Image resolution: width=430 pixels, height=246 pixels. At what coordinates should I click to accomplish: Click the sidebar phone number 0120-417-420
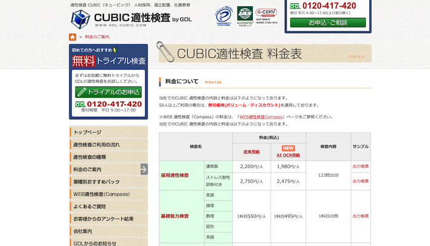(x=114, y=104)
